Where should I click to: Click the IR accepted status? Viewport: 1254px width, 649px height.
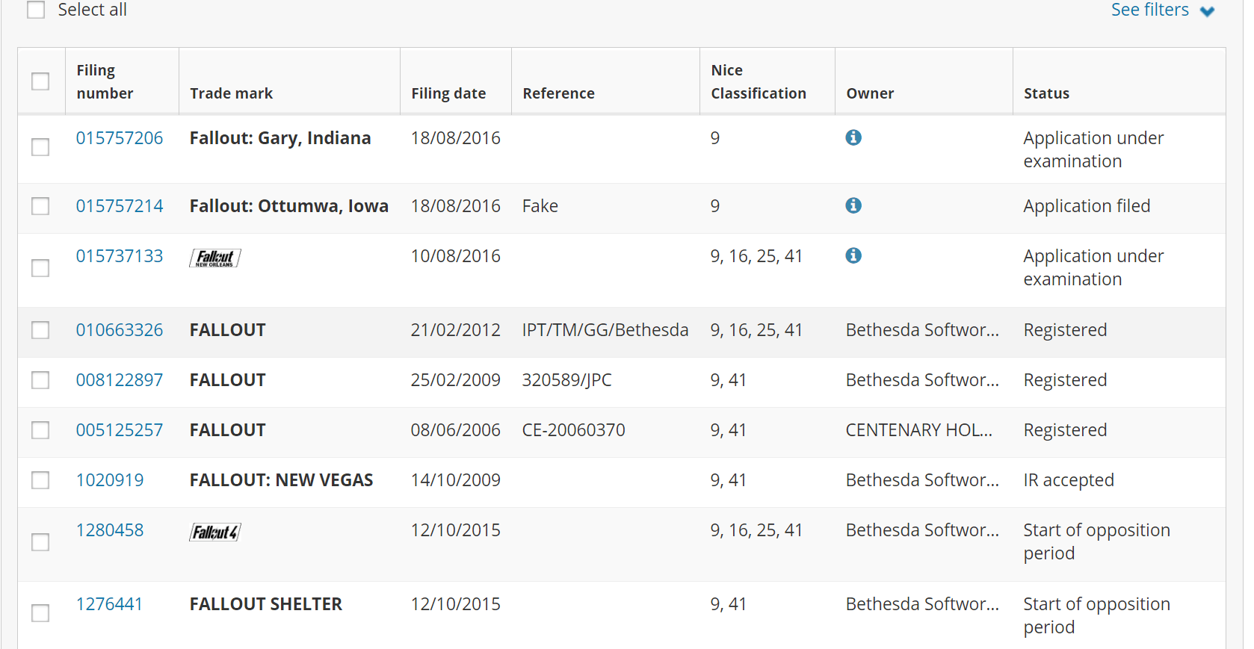[1069, 480]
